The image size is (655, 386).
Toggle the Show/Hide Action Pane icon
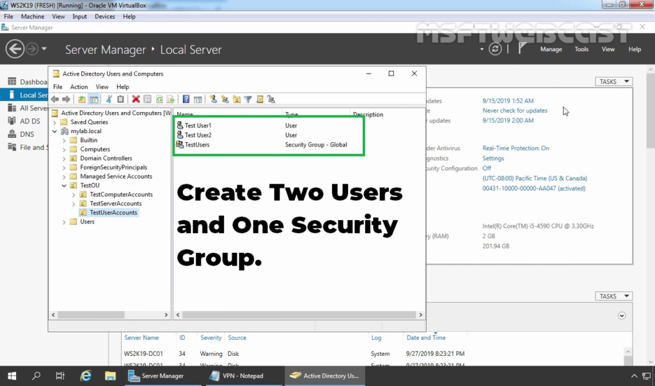[x=198, y=99]
